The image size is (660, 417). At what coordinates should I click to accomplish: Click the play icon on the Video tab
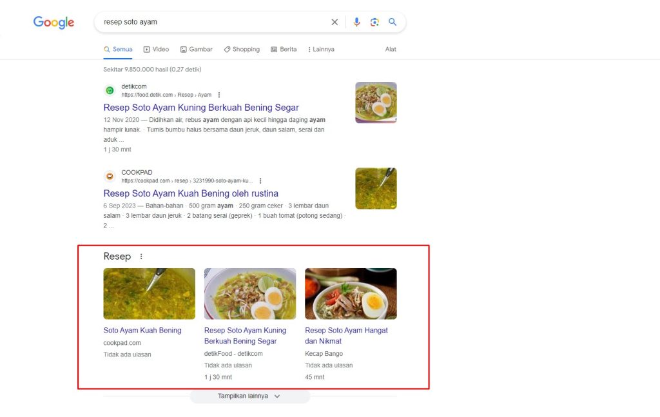tap(147, 49)
